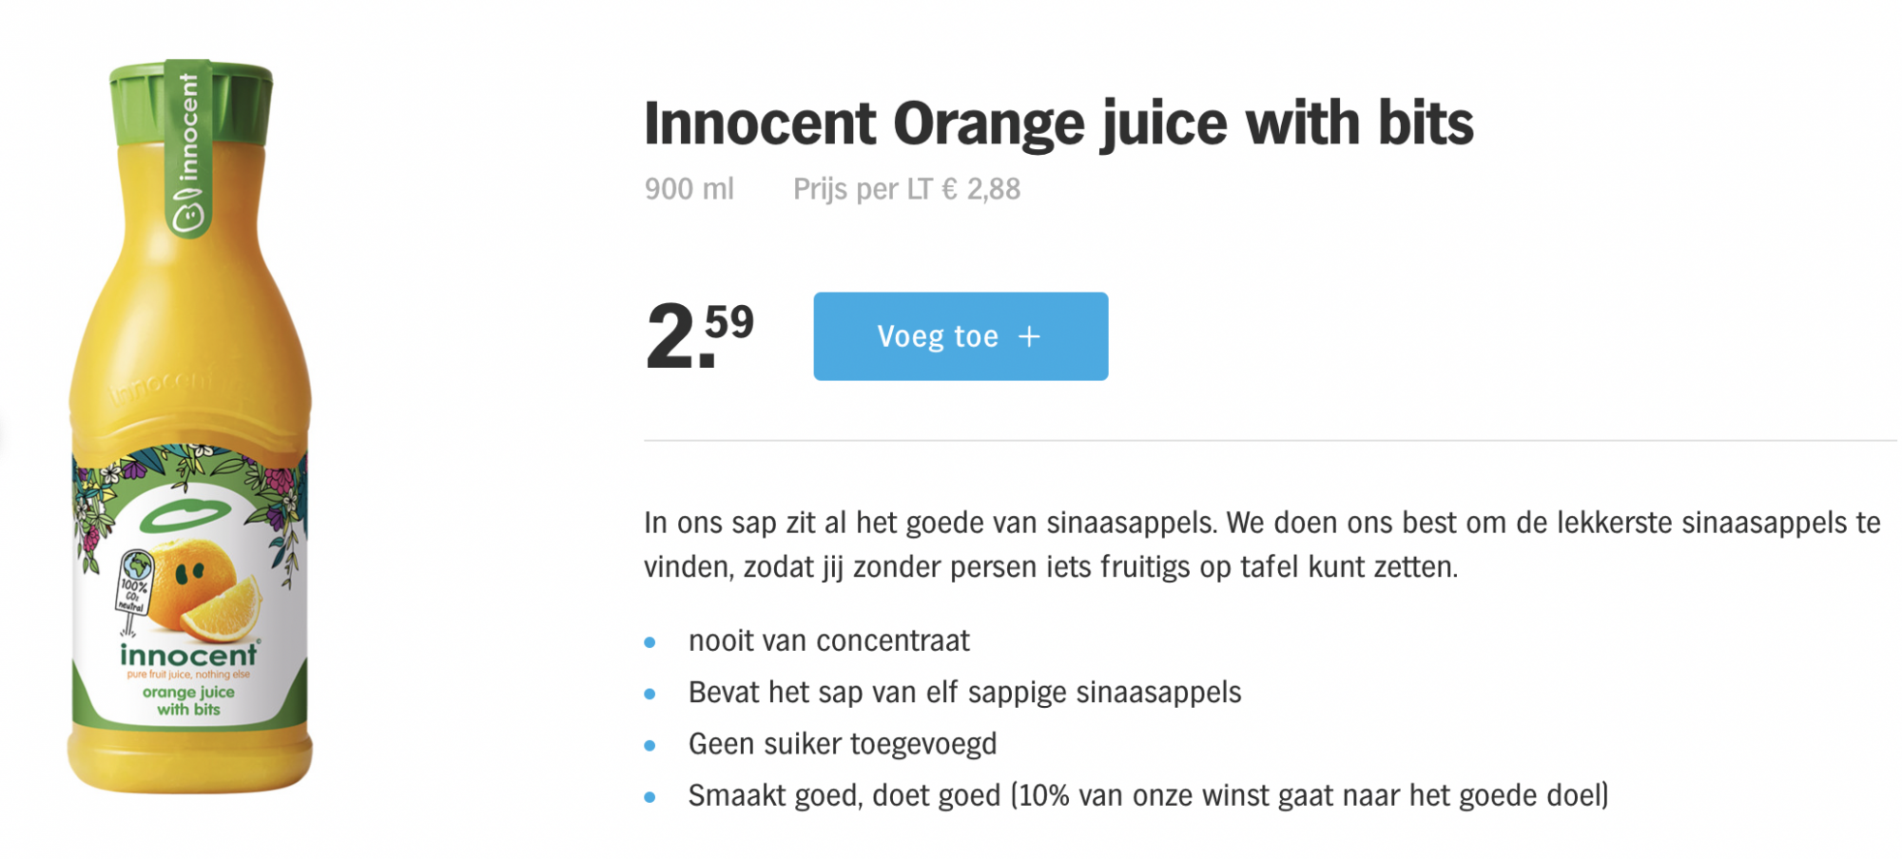This screenshot has width=1902, height=859.
Task: Click the 100% CO2 neutral badge
Action: 134,584
